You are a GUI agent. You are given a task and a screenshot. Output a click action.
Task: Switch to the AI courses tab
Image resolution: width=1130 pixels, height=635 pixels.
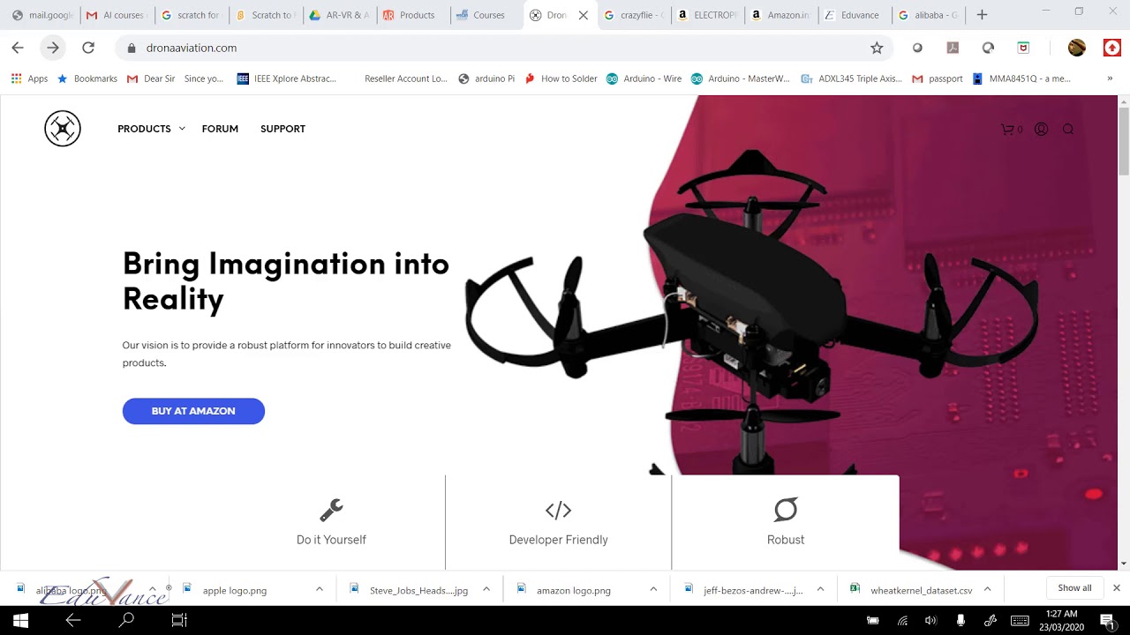117,15
